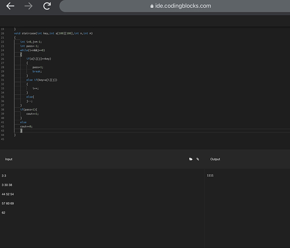Open a file with the folder icon

tap(191, 159)
